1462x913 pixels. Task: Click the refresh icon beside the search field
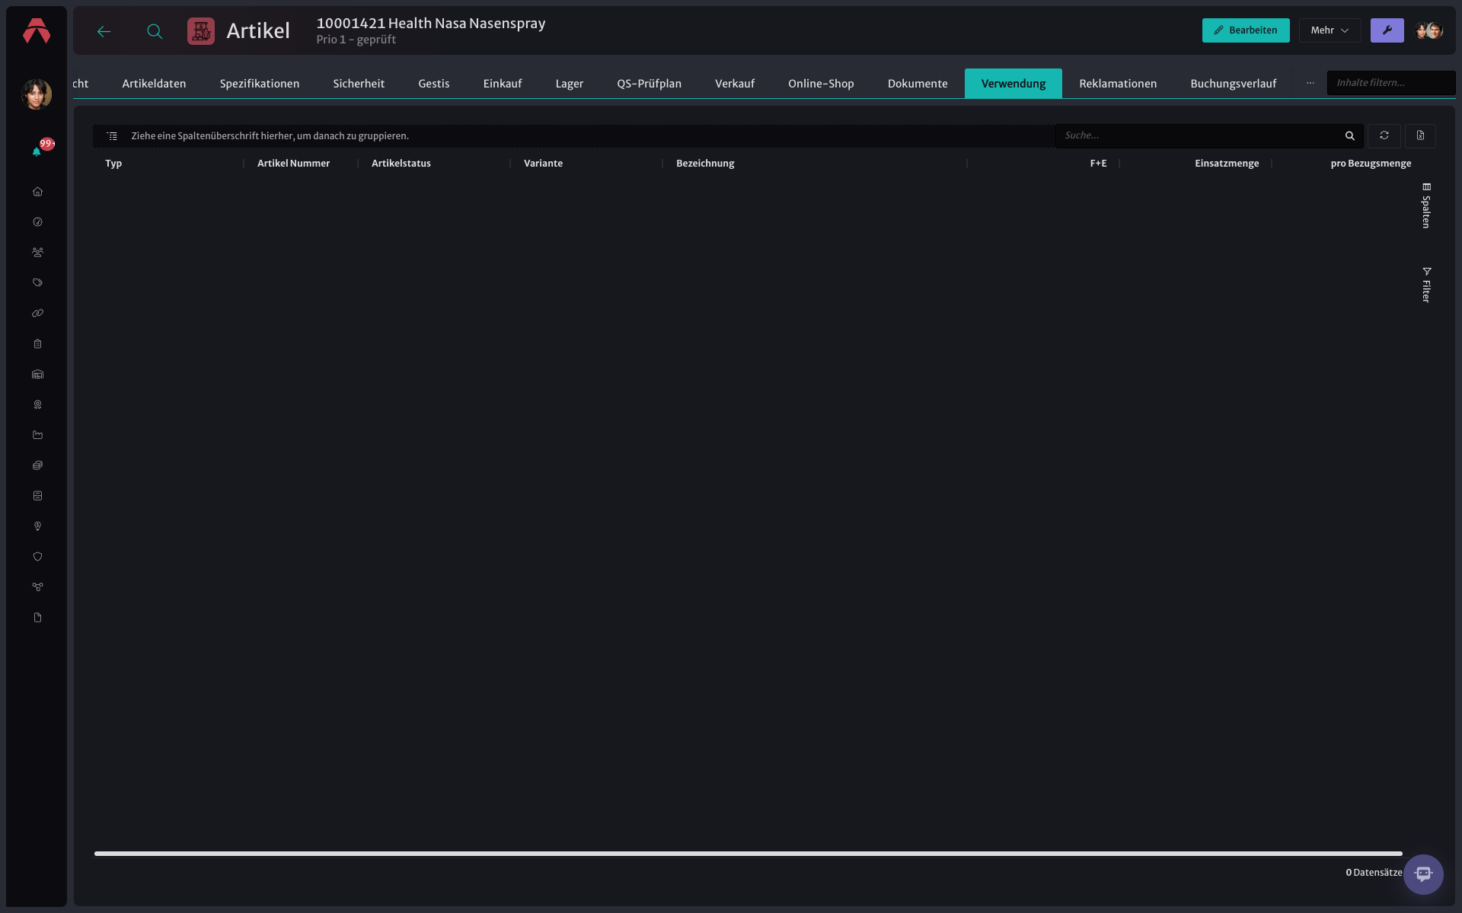pyautogui.click(x=1384, y=135)
